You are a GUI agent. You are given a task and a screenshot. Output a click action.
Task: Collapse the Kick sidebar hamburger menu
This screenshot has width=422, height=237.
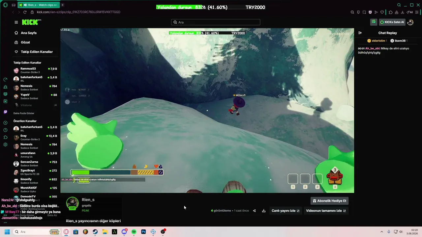point(16,22)
